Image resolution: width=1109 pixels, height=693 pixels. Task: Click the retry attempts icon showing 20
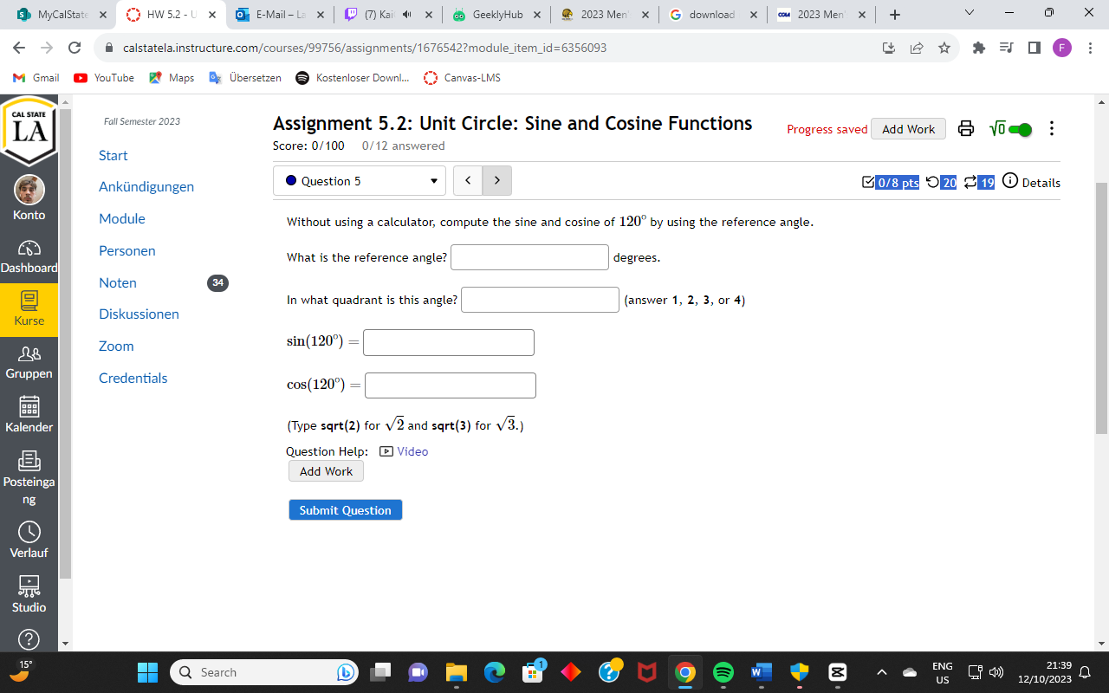point(941,183)
